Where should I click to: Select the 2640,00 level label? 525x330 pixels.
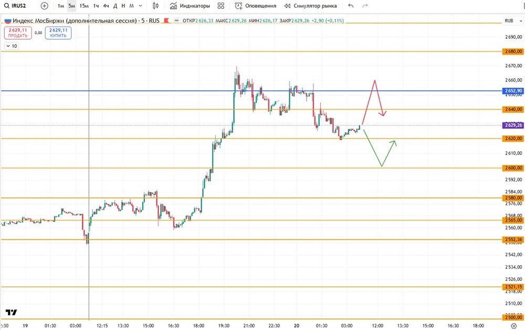click(x=513, y=109)
